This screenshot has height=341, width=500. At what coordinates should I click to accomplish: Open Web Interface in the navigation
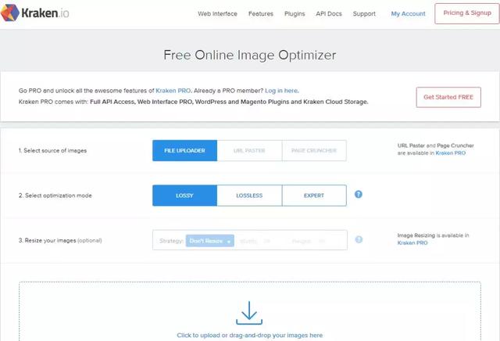218,14
